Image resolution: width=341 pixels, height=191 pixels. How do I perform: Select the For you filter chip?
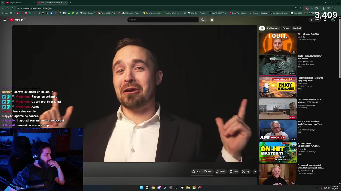(286, 28)
